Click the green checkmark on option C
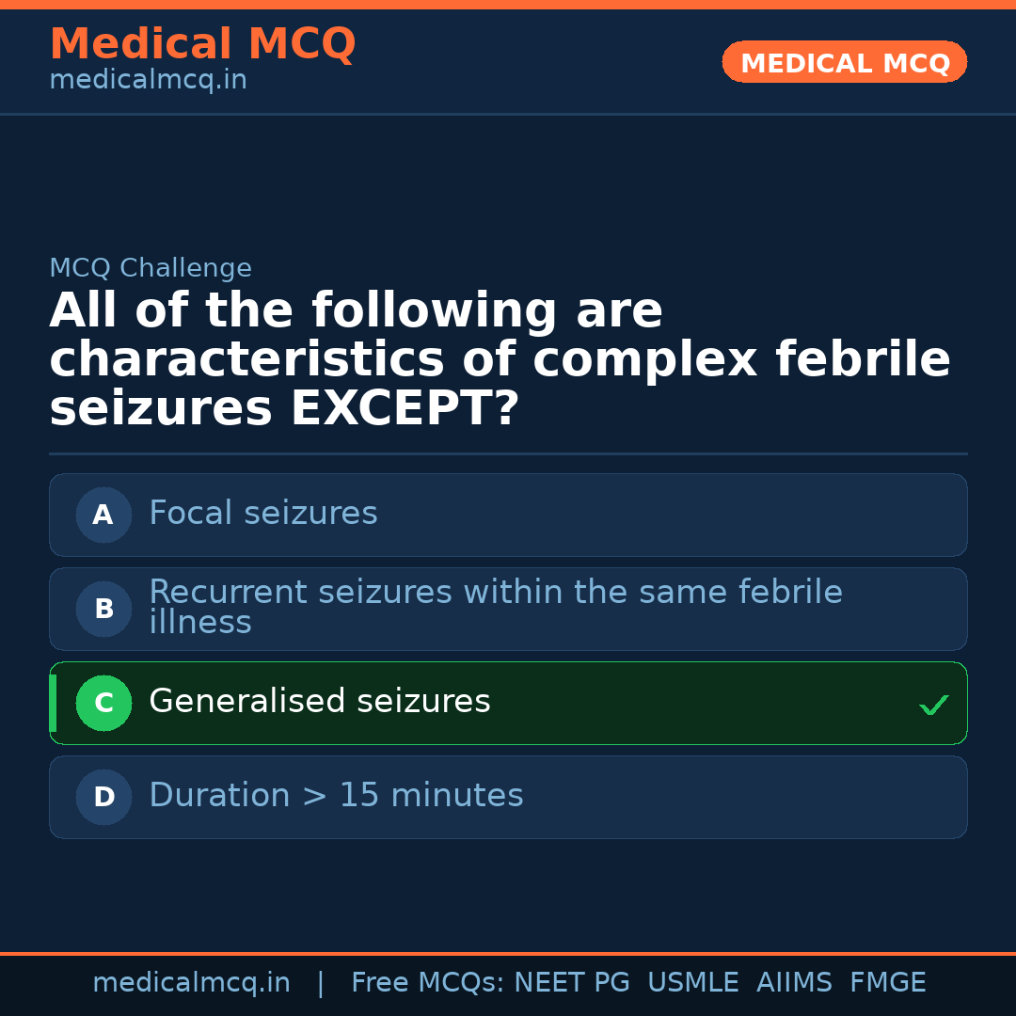Image resolution: width=1016 pixels, height=1016 pixels. click(x=933, y=705)
